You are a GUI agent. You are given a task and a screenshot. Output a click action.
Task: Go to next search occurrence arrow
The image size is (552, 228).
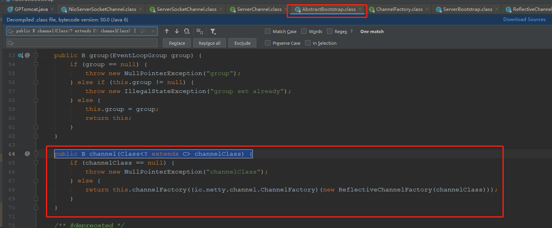pos(177,31)
